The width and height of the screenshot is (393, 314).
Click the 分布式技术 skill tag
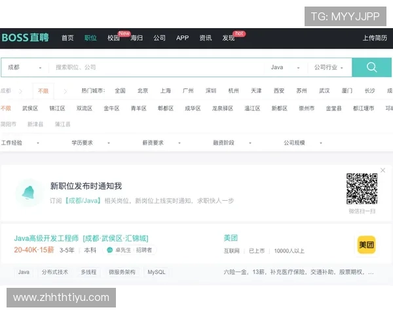coord(55,272)
